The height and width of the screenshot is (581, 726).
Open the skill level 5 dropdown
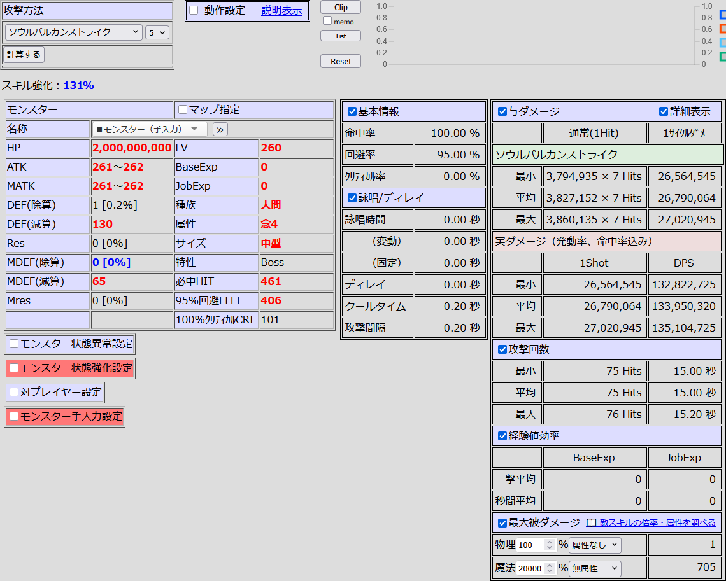157,32
